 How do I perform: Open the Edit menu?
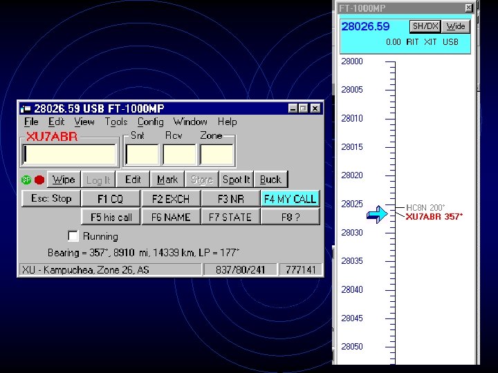(x=56, y=122)
